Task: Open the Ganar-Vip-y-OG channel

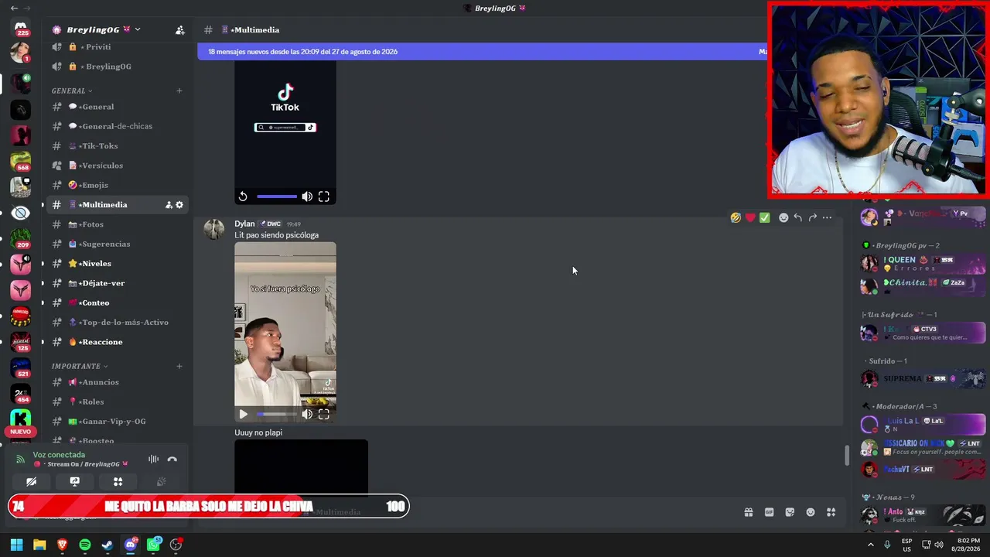Action: (116, 422)
